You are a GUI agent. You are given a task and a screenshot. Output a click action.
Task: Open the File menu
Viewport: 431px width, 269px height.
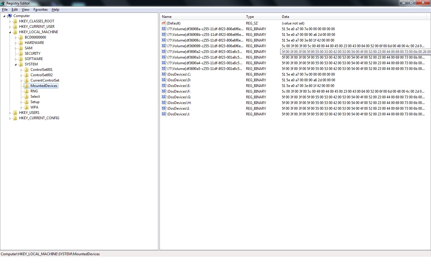click(5, 10)
